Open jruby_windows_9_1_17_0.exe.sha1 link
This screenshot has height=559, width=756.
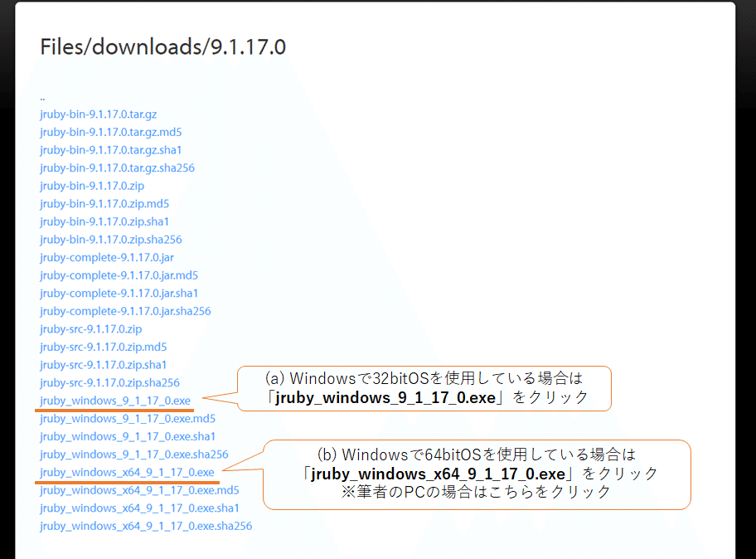[128, 436]
